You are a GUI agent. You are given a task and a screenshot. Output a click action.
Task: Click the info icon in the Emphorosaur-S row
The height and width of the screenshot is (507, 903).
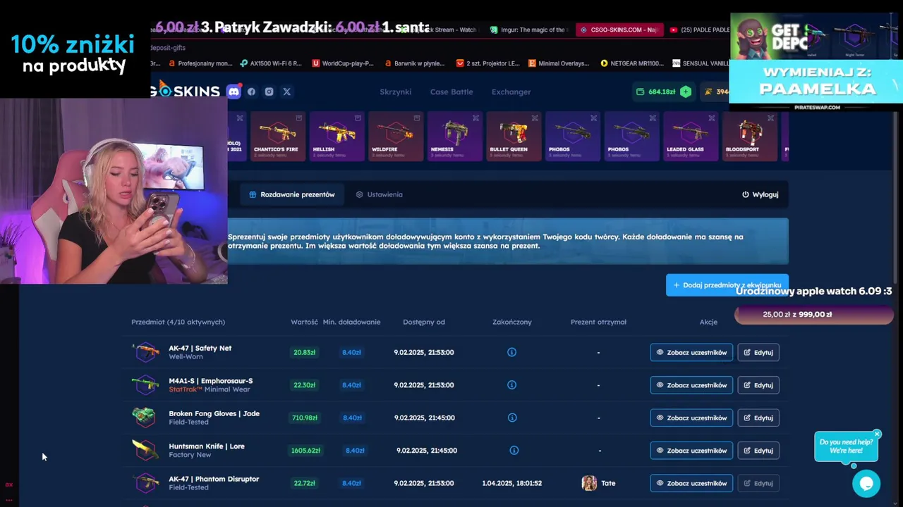point(511,385)
